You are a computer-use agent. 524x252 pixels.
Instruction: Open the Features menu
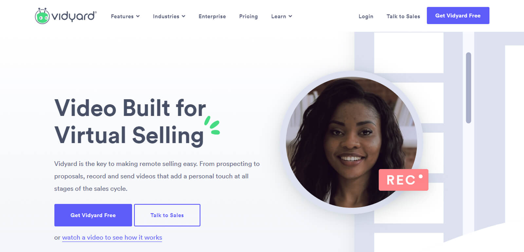[125, 16]
